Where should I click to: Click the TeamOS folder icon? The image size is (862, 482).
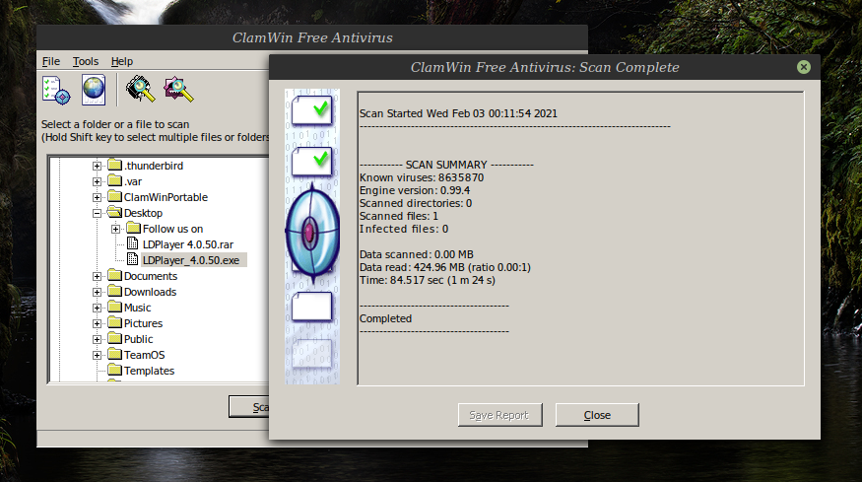[x=115, y=354]
